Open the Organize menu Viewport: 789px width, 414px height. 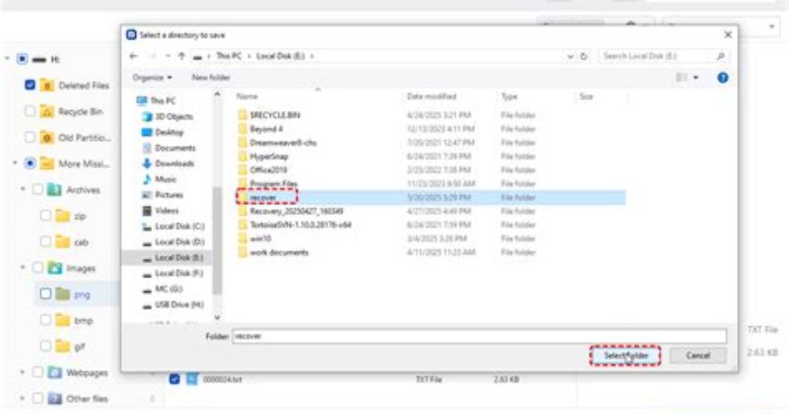click(152, 78)
